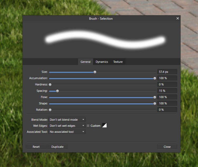Click the Spacing slider handle
The width and height of the screenshot is (198, 167).
[58, 91]
